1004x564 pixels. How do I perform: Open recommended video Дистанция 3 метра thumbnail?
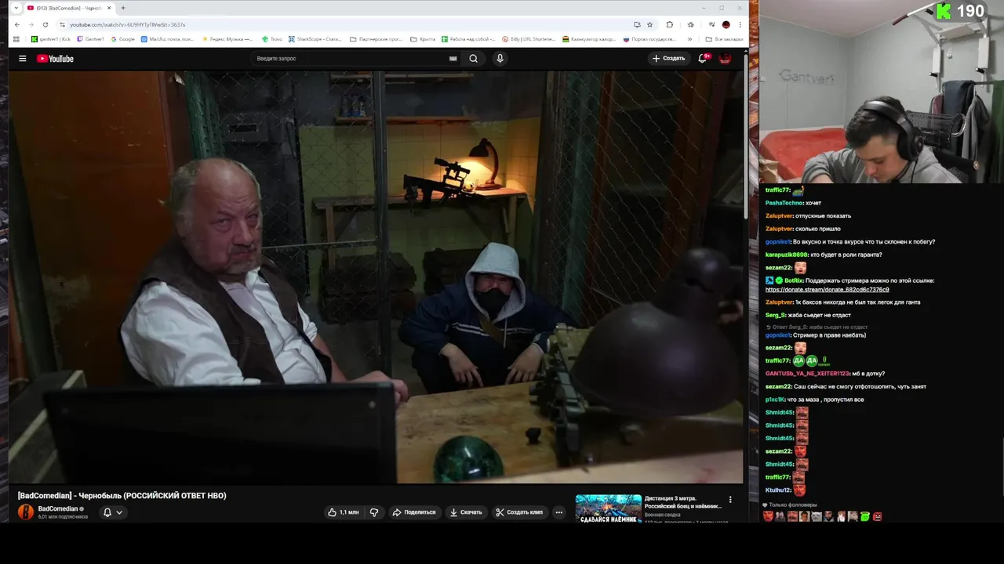coord(608,508)
